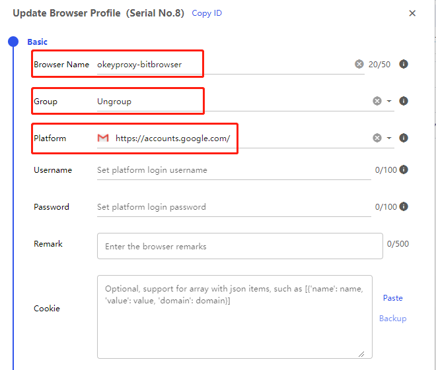Close the Update Browser Profile dialog

pos(412,13)
